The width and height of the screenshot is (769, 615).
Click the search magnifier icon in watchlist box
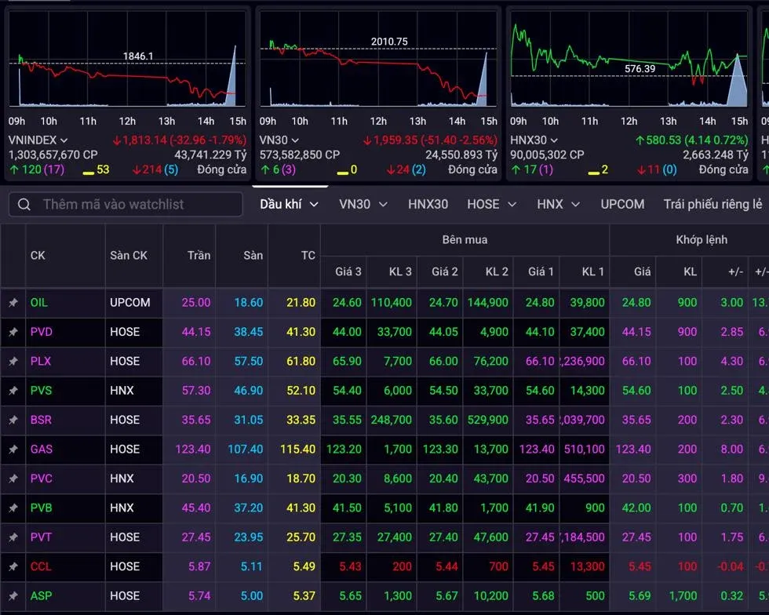point(24,205)
